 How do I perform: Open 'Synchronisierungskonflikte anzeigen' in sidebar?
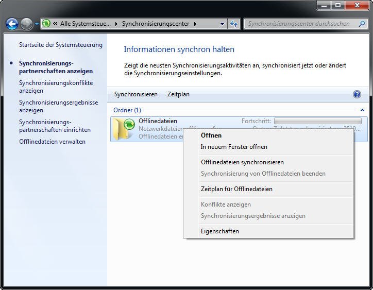[56, 87]
